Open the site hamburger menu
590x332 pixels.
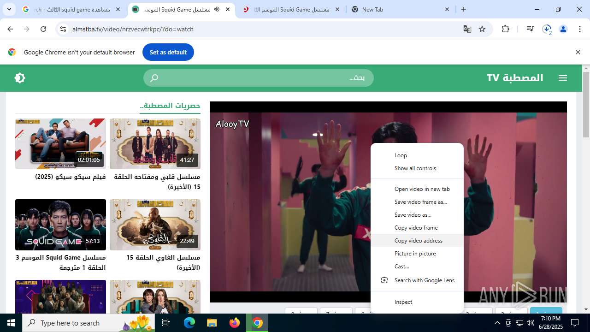(x=563, y=78)
